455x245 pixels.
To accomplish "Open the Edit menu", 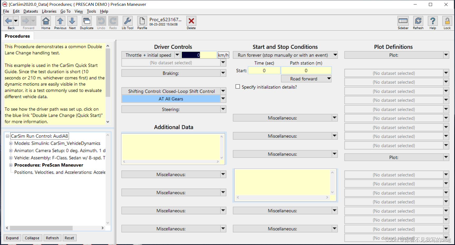I will click(16, 11).
